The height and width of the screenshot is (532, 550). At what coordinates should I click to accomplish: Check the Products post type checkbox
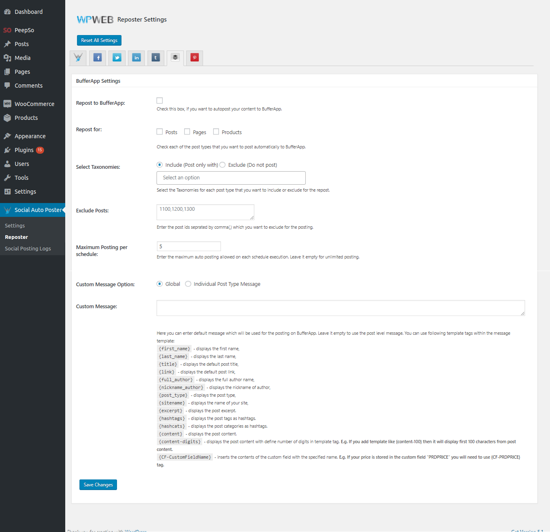coord(216,132)
